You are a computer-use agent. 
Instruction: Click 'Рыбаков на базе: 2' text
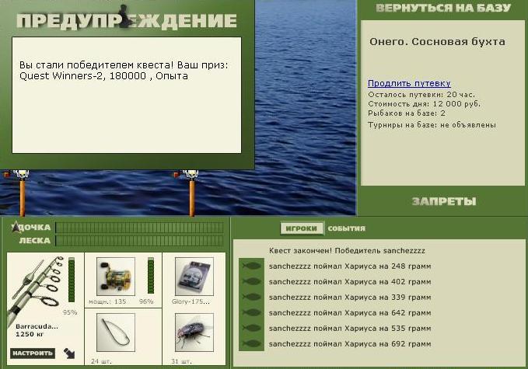[407, 113]
